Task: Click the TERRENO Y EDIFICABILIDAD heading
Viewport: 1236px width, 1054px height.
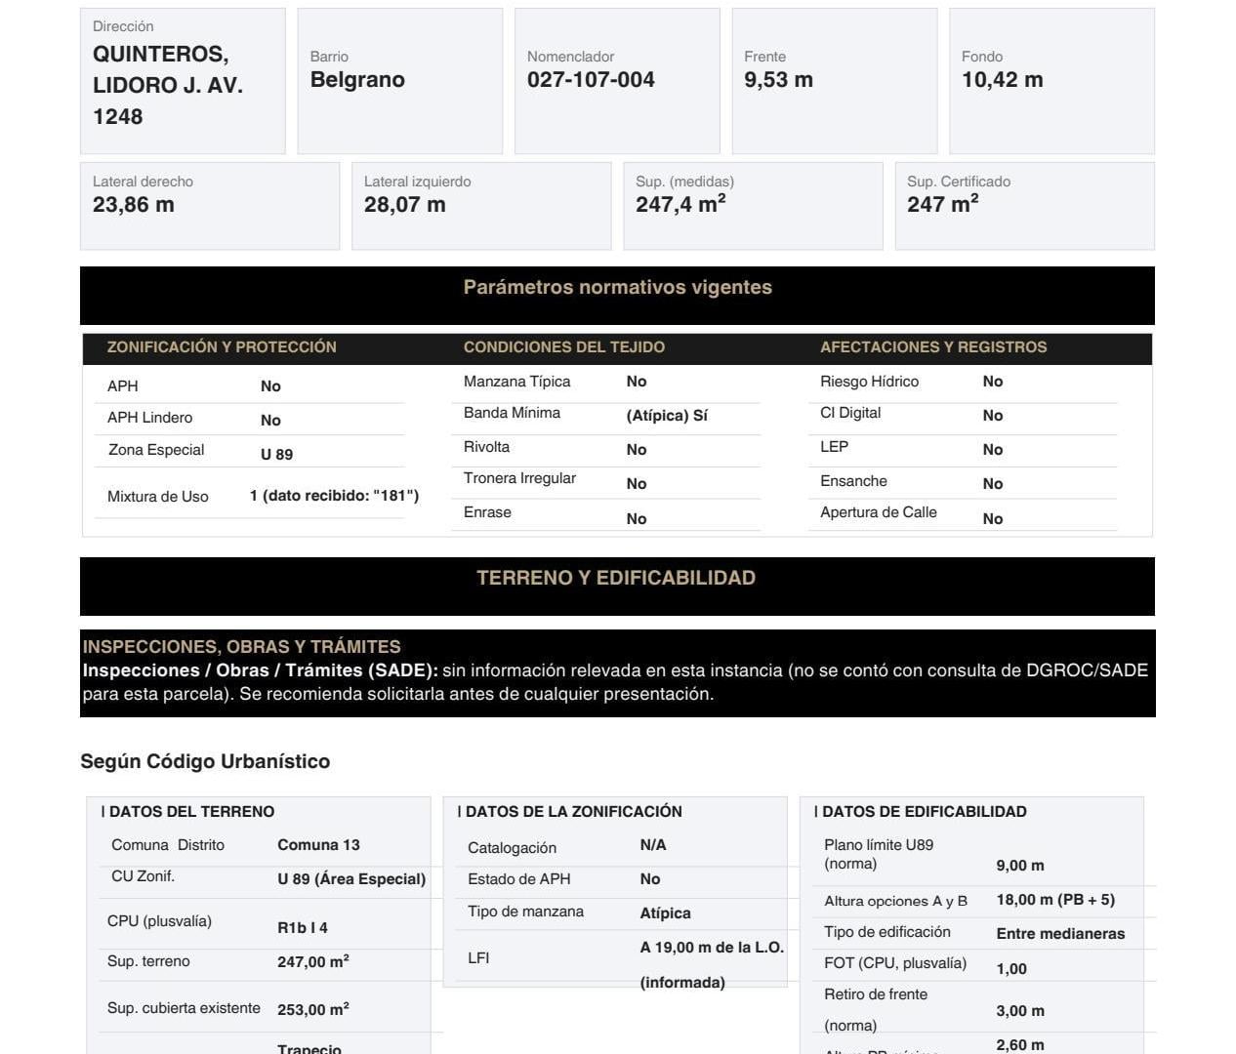Action: click(x=616, y=578)
